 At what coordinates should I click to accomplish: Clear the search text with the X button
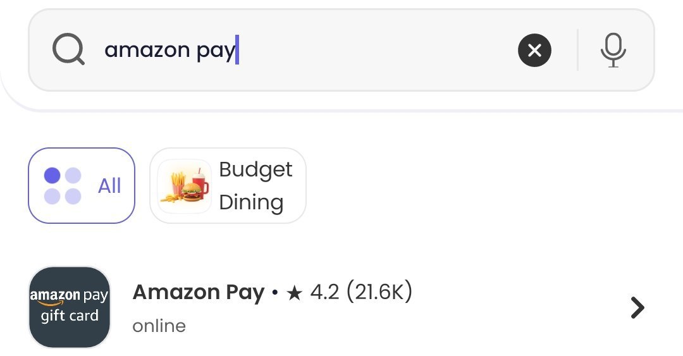point(534,50)
